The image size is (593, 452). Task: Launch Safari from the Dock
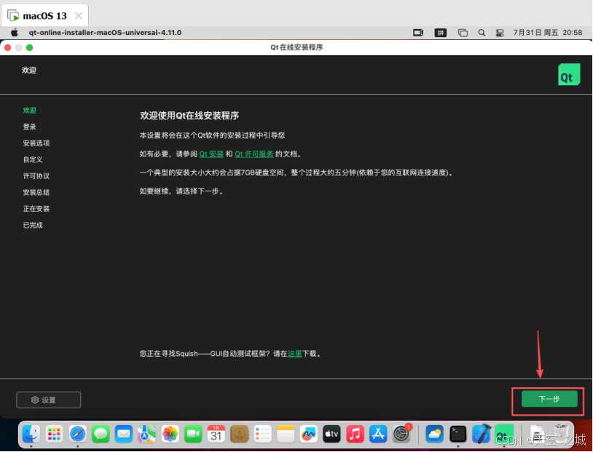click(x=77, y=434)
